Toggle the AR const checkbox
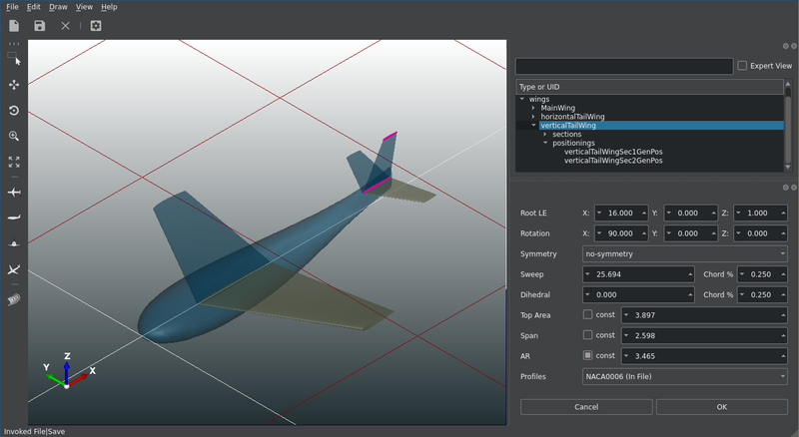This screenshot has height=437, width=799. coord(588,355)
